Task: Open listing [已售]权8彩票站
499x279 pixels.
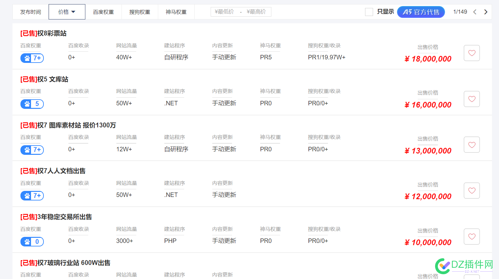Action: (43, 33)
